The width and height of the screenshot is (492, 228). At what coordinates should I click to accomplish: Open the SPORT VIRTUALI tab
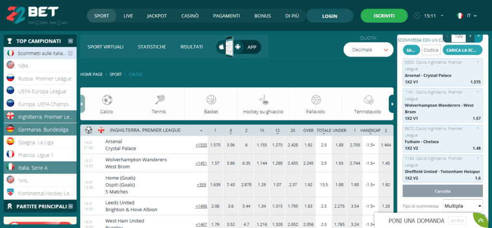(x=105, y=47)
